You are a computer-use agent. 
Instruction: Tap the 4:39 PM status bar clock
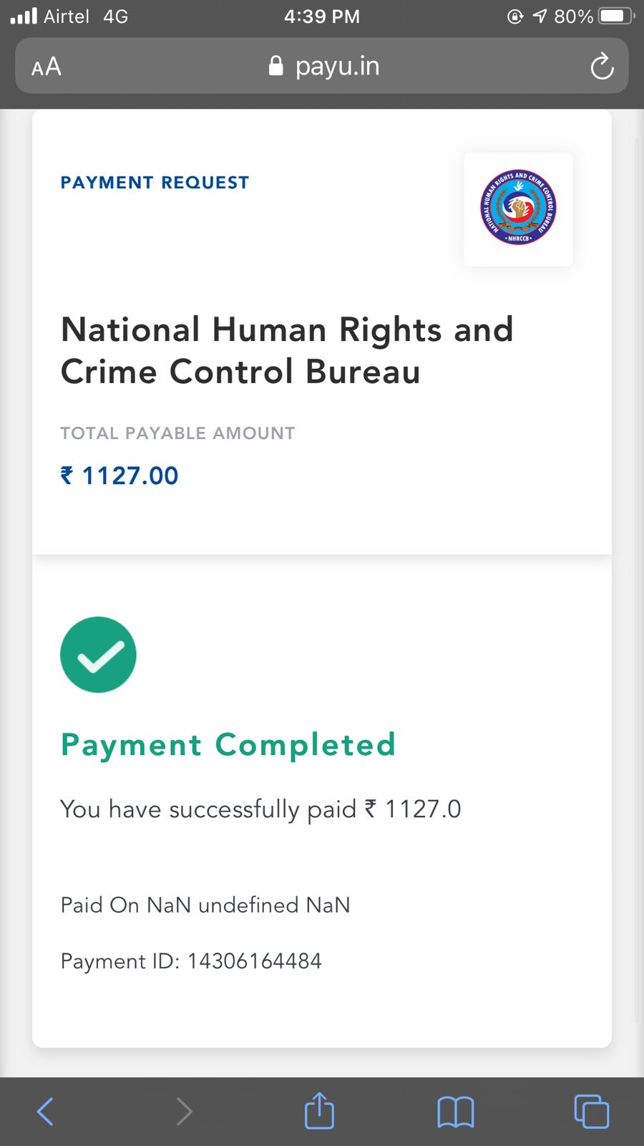pyautogui.click(x=322, y=16)
